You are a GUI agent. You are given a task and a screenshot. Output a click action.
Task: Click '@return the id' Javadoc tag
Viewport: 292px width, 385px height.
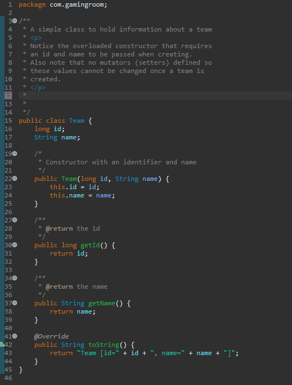pos(72,228)
